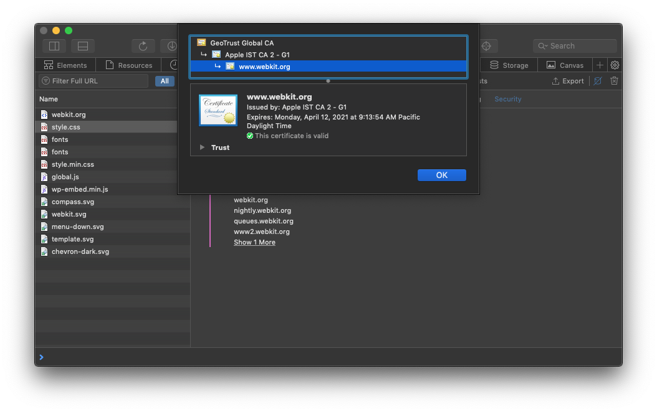The image size is (657, 412).
Task: Open the Resources tab
Action: [129, 65]
